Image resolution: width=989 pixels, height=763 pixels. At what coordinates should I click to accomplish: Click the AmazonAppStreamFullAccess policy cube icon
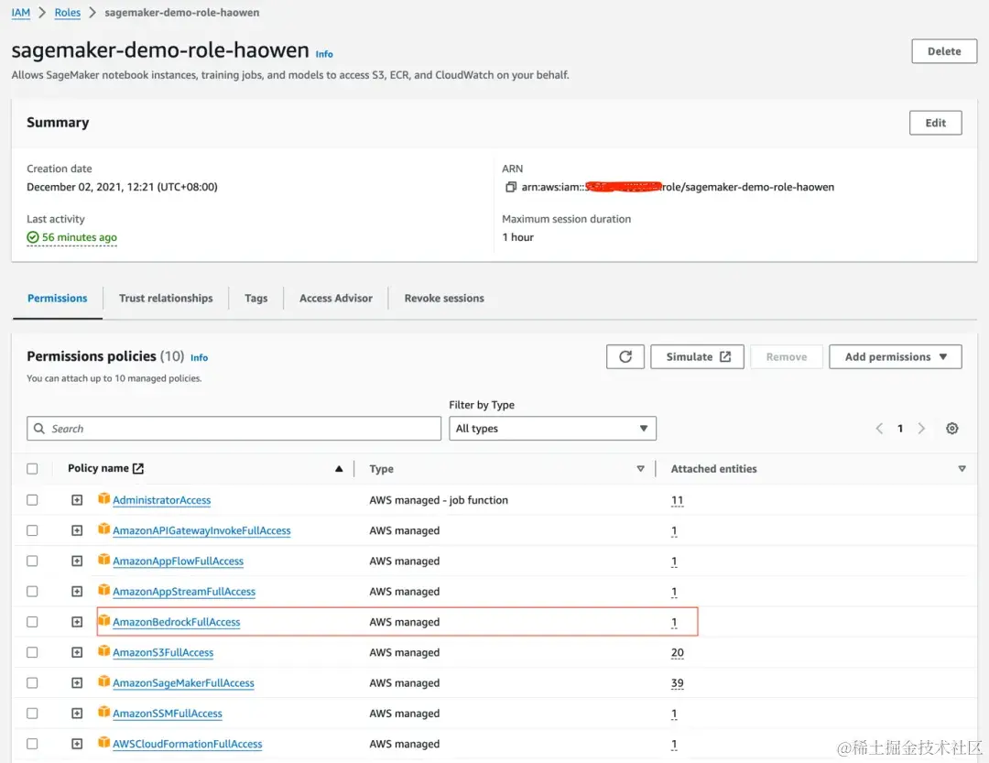click(104, 590)
